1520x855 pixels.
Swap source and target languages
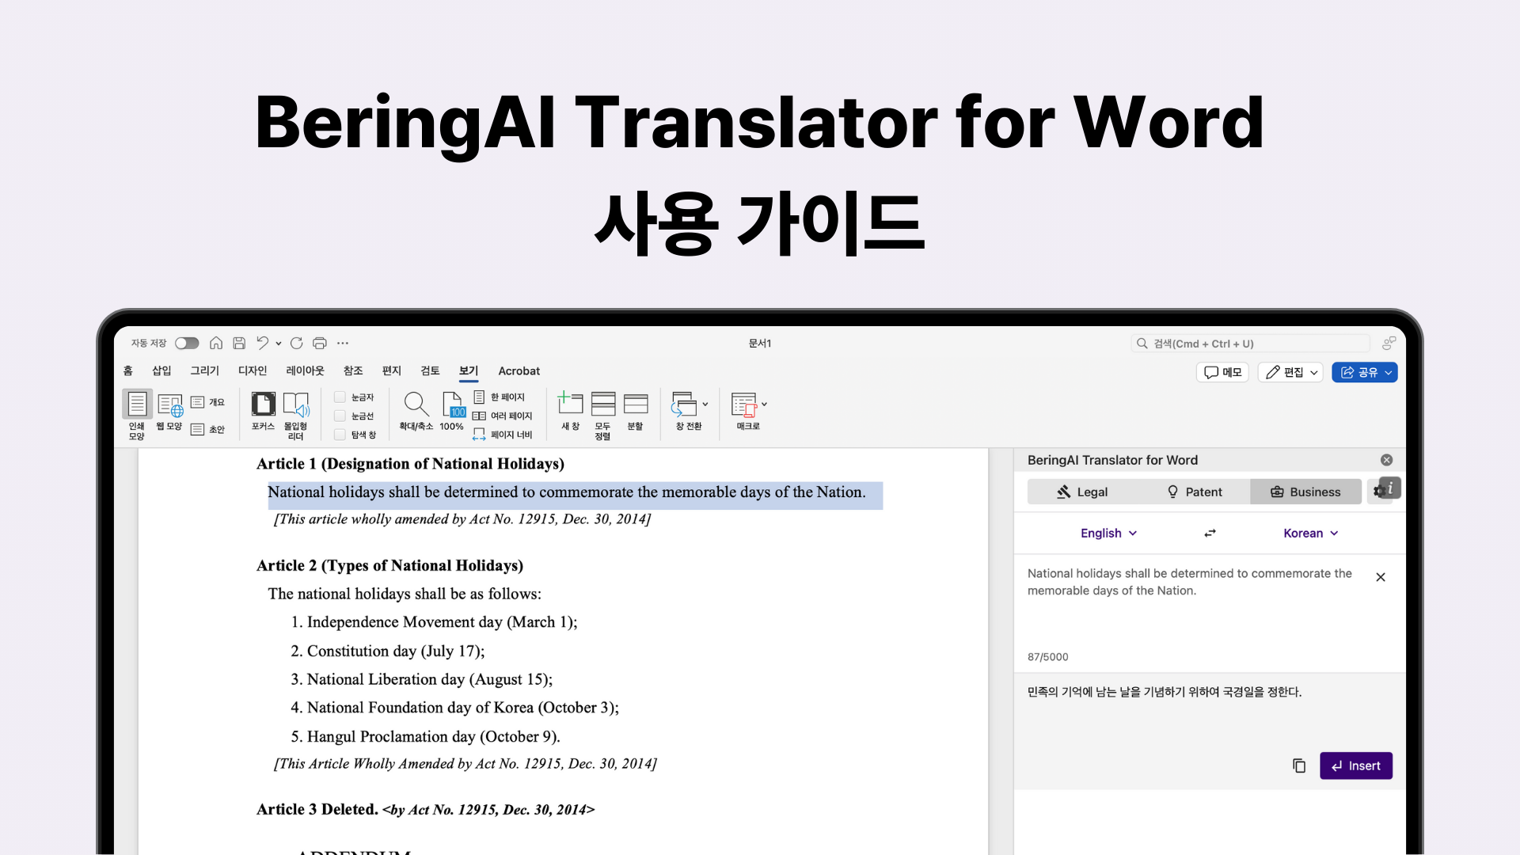[1210, 534]
